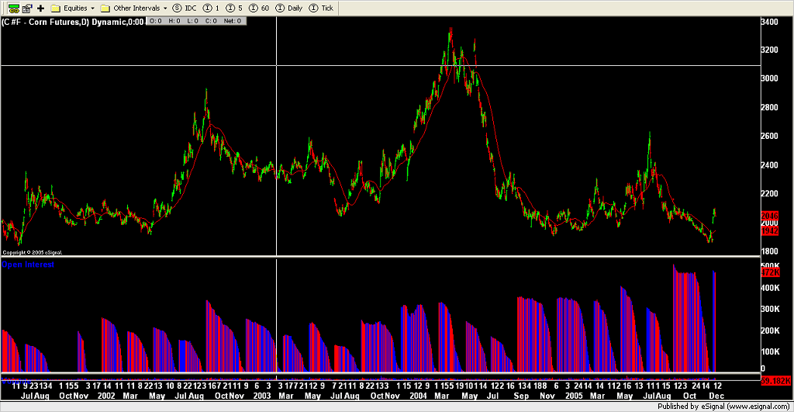Click the 2002 label on time axis
Image resolution: width=794 pixels, height=412 pixels.
tap(106, 396)
